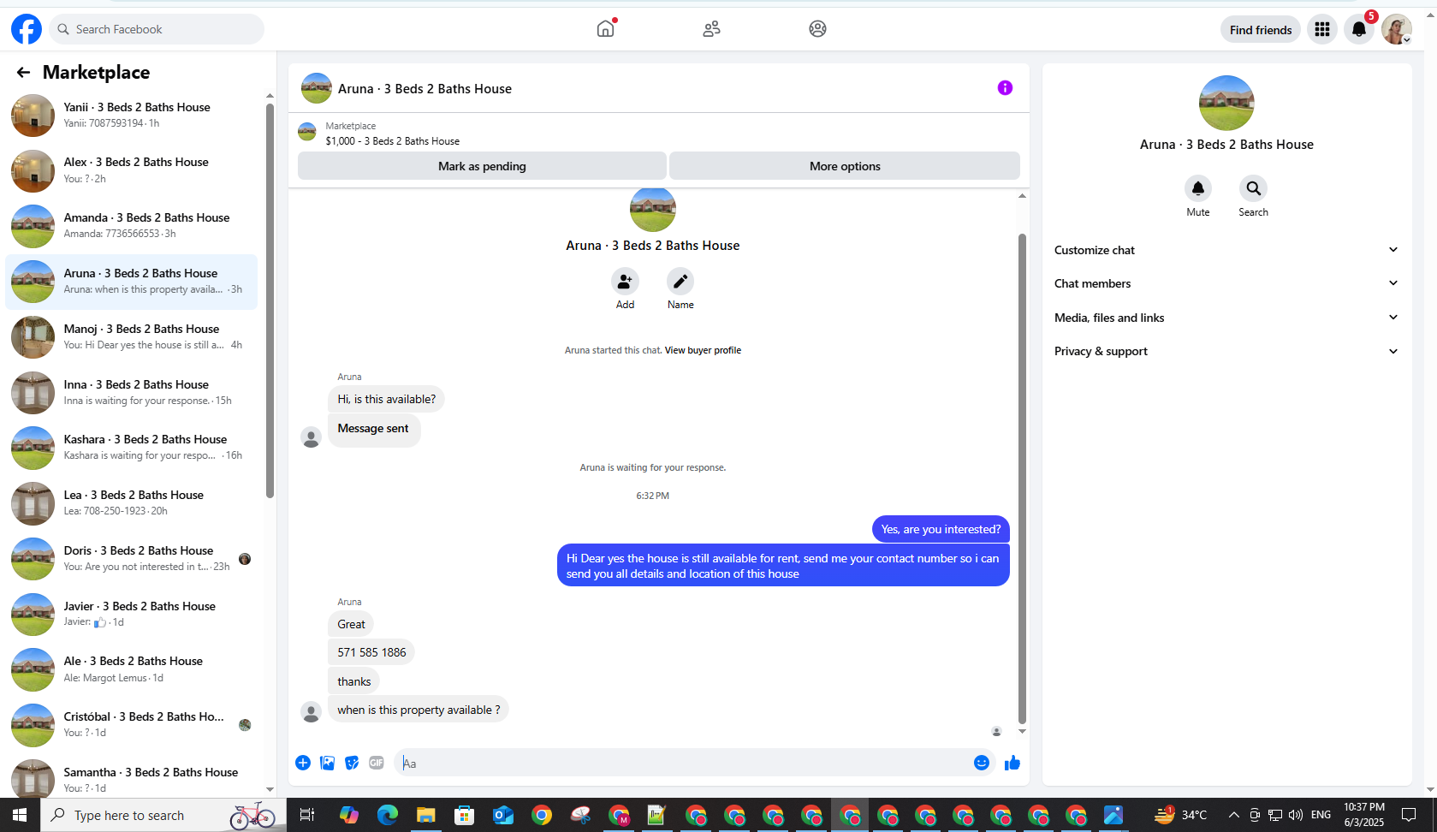Open the Cristóbal conversation
This screenshot has height=832, width=1437.
[x=132, y=725]
